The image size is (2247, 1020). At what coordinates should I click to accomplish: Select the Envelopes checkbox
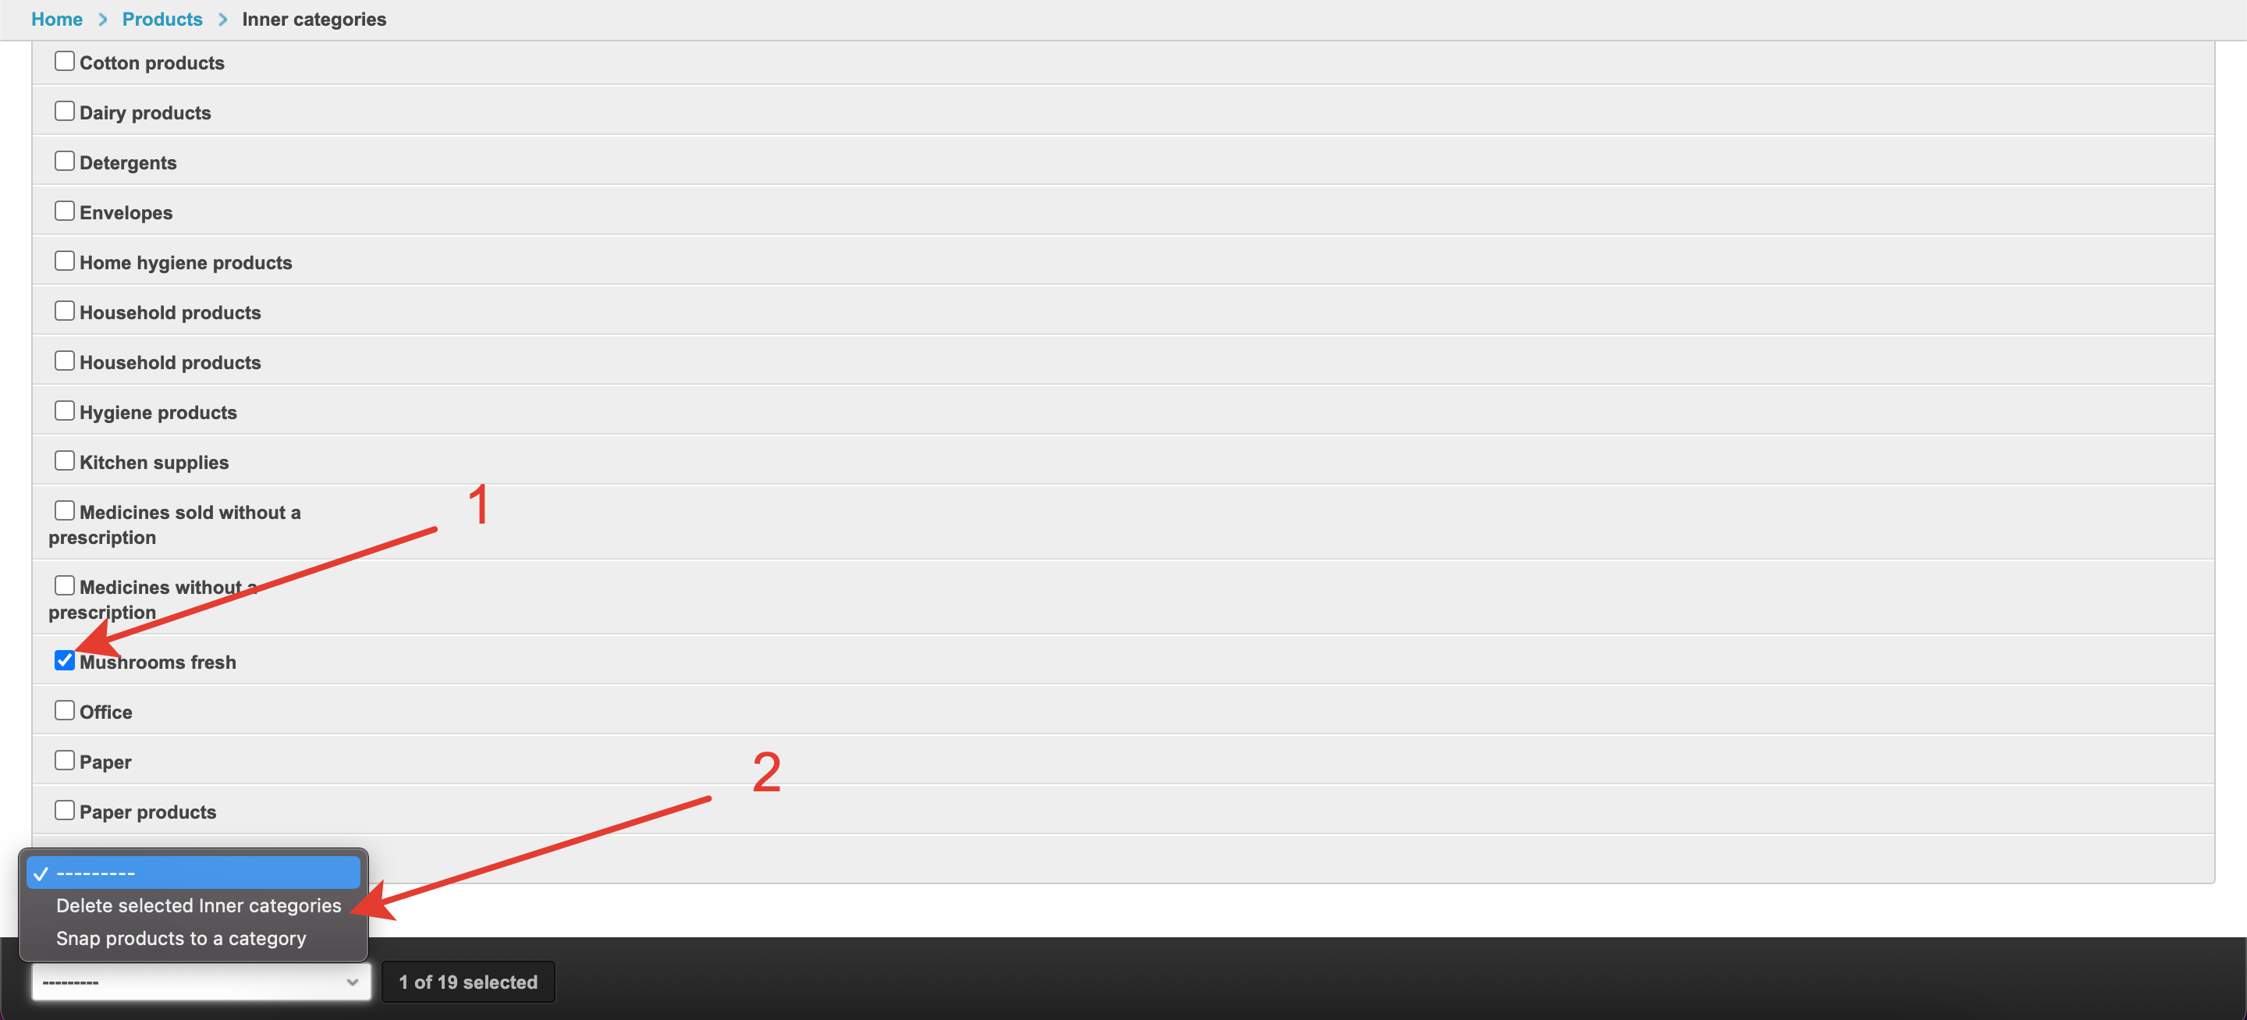pos(65,210)
